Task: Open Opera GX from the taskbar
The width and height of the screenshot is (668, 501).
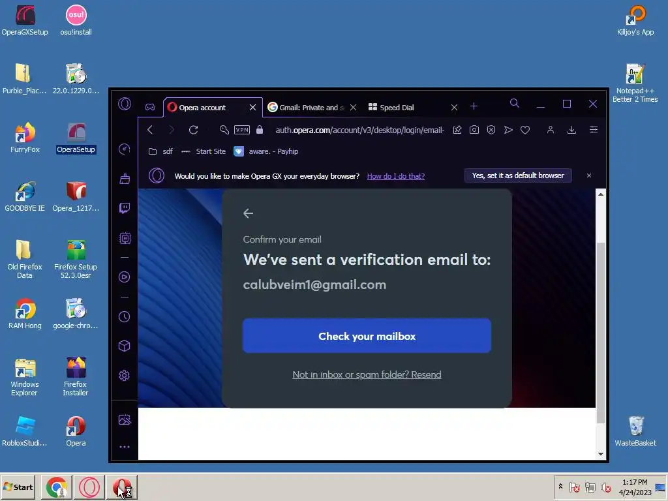Action: click(x=89, y=487)
